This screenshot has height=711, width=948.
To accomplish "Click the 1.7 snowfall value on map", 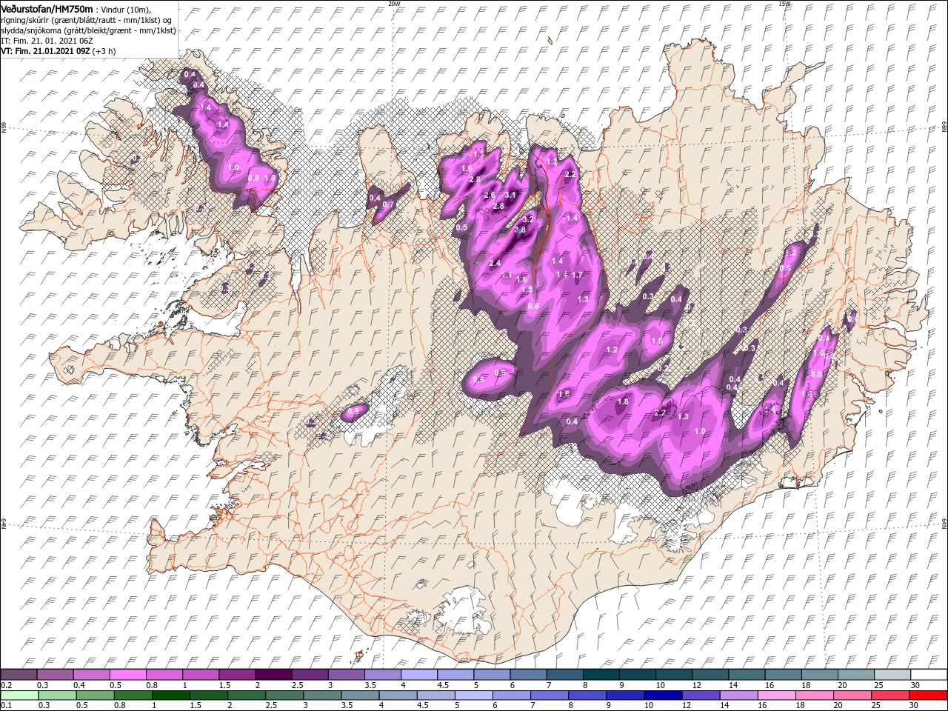I will pyautogui.click(x=577, y=275).
